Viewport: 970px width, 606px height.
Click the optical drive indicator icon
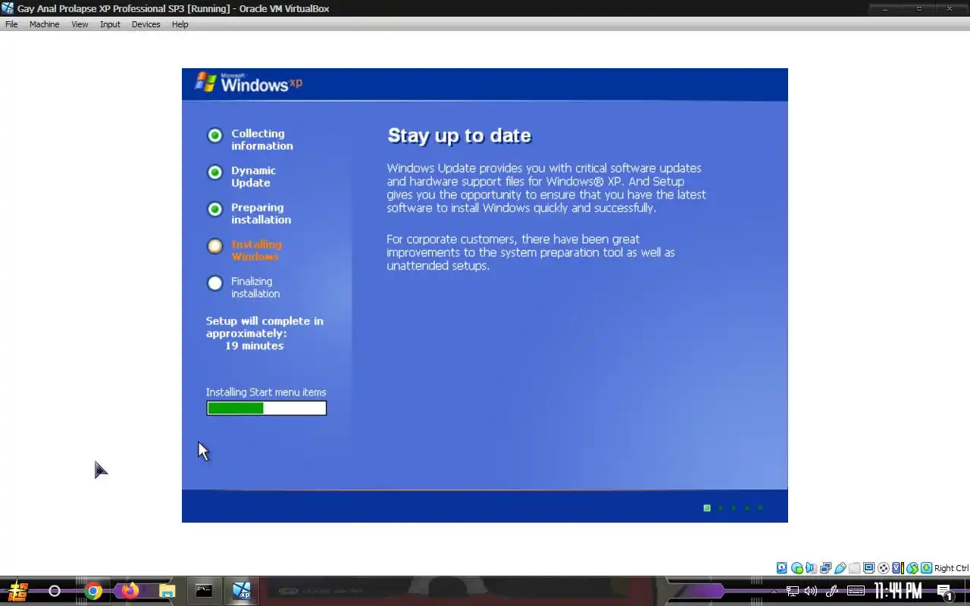(x=796, y=568)
